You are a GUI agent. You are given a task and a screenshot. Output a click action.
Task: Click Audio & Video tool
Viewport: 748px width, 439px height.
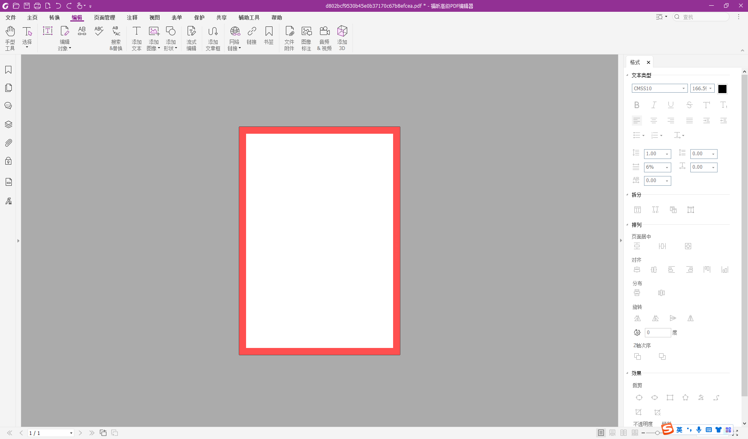pyautogui.click(x=324, y=38)
